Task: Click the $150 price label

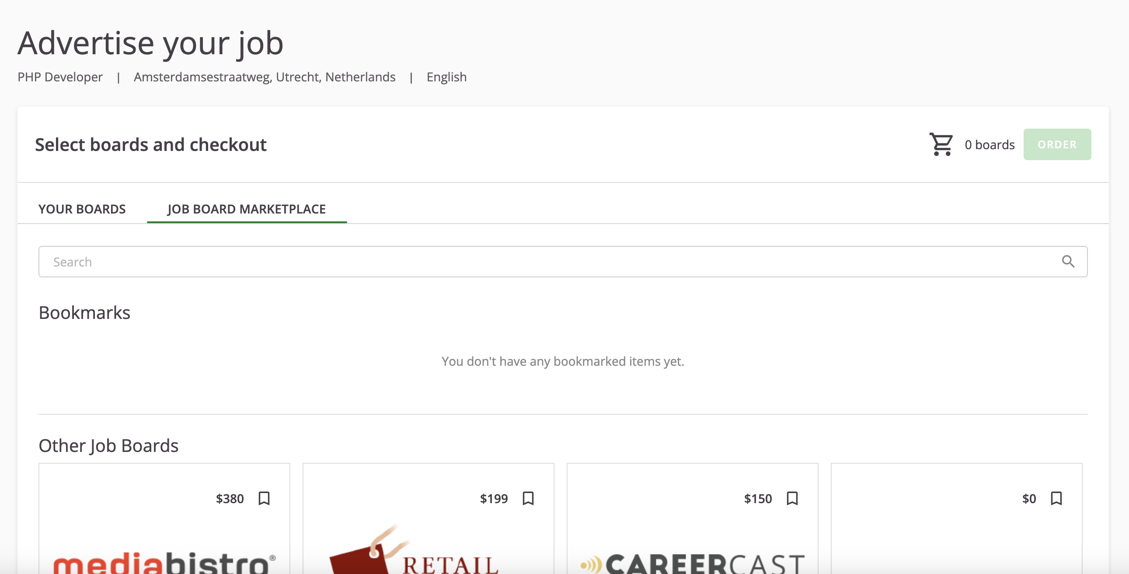Action: click(x=758, y=499)
